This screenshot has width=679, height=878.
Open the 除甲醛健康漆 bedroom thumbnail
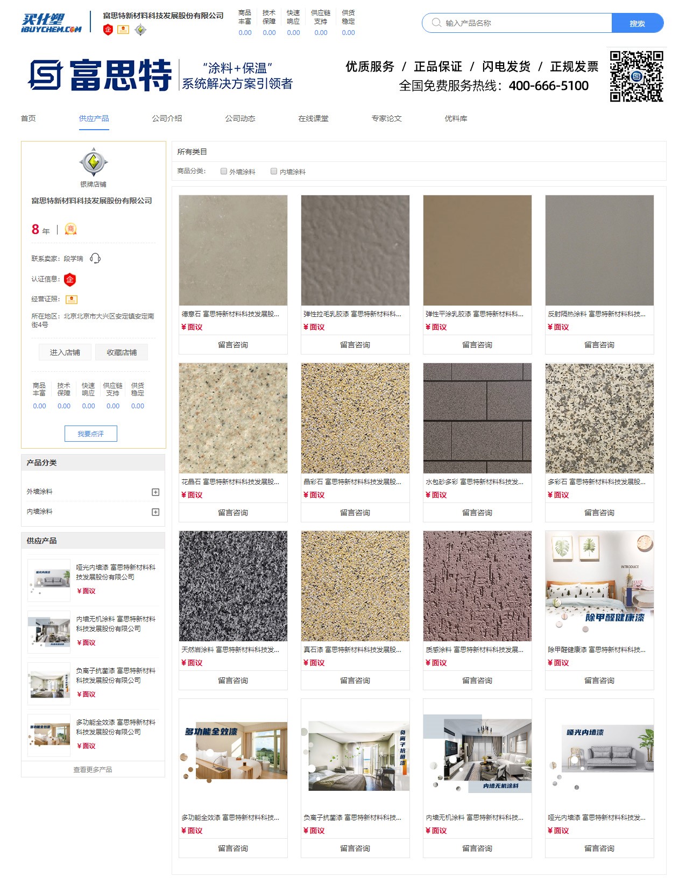[599, 586]
